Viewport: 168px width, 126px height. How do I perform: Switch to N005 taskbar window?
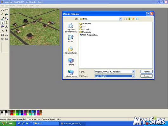pyautogui.click(x=46, y=123)
